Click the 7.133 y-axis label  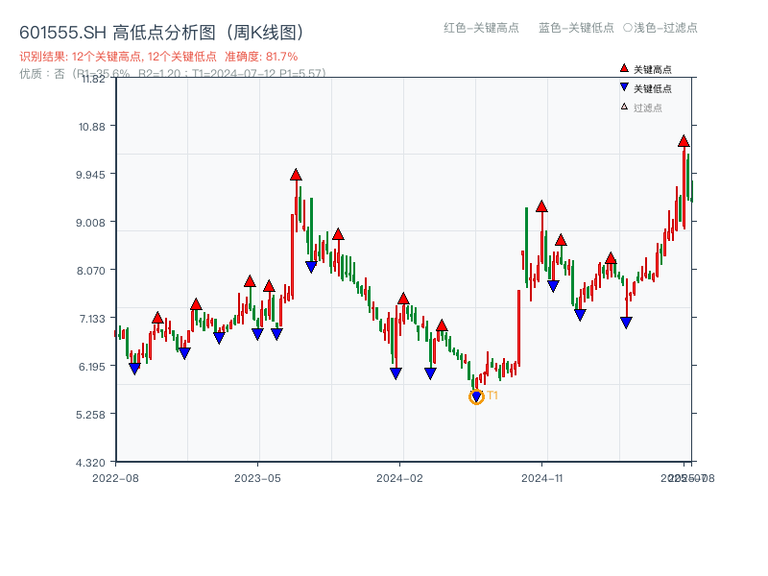92,319
